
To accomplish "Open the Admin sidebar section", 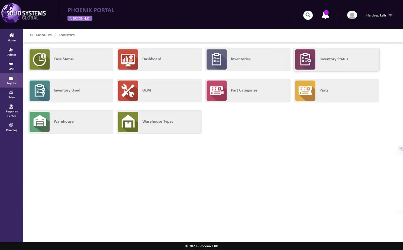I will point(11,51).
